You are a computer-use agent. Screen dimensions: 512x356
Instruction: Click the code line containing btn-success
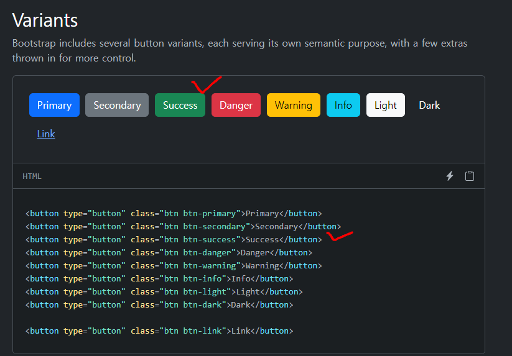coord(174,240)
